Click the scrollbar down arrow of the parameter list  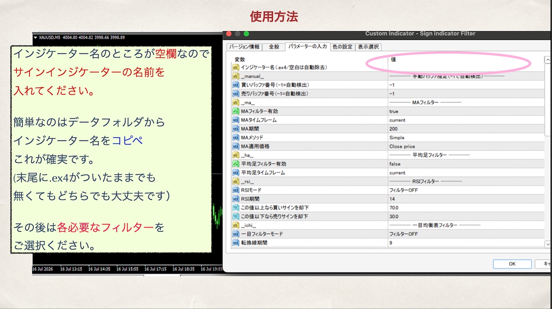(x=548, y=244)
